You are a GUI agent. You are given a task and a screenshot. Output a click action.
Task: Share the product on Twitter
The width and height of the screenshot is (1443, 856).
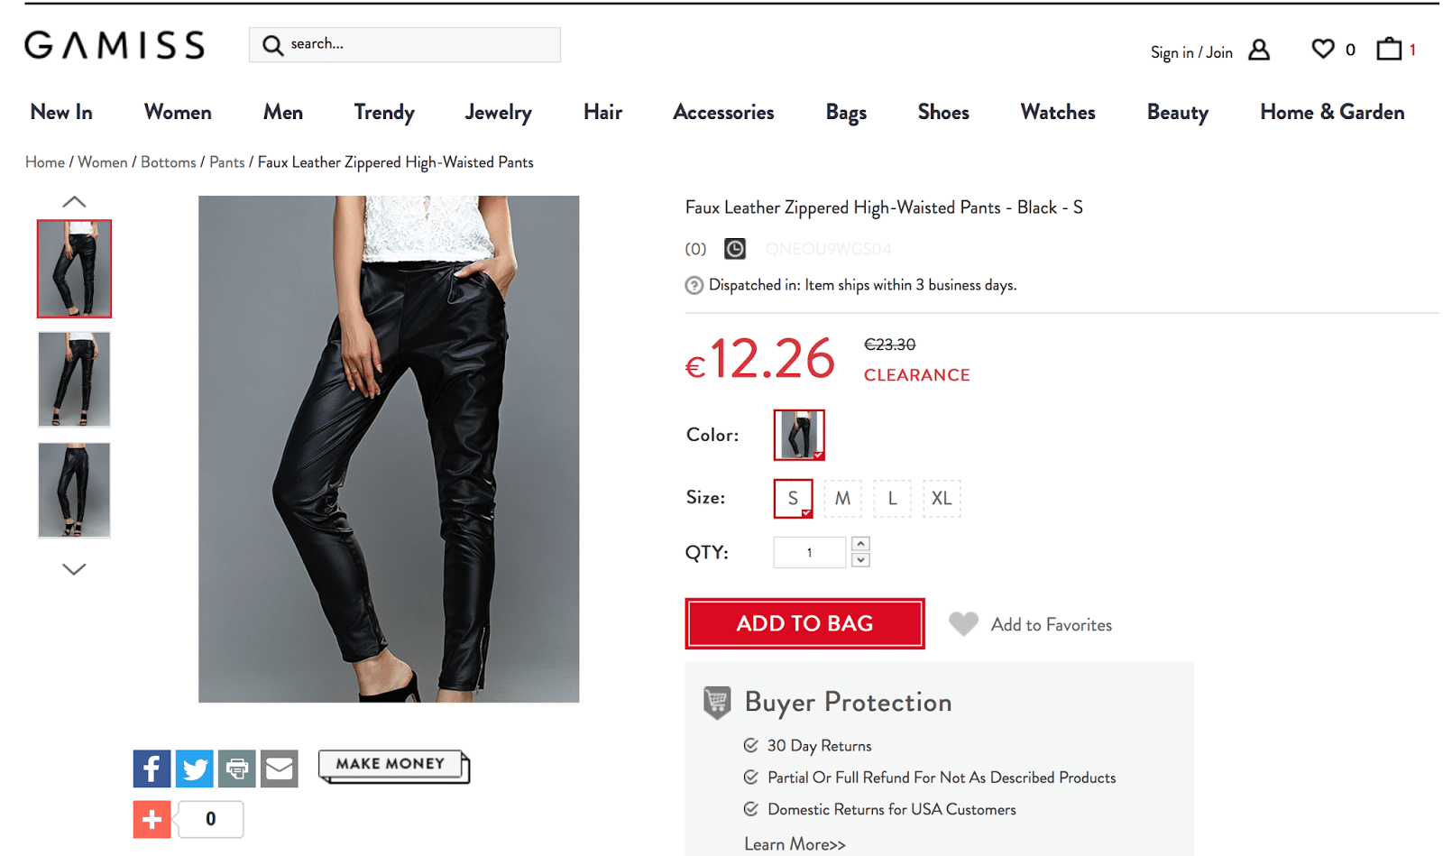[194, 769]
